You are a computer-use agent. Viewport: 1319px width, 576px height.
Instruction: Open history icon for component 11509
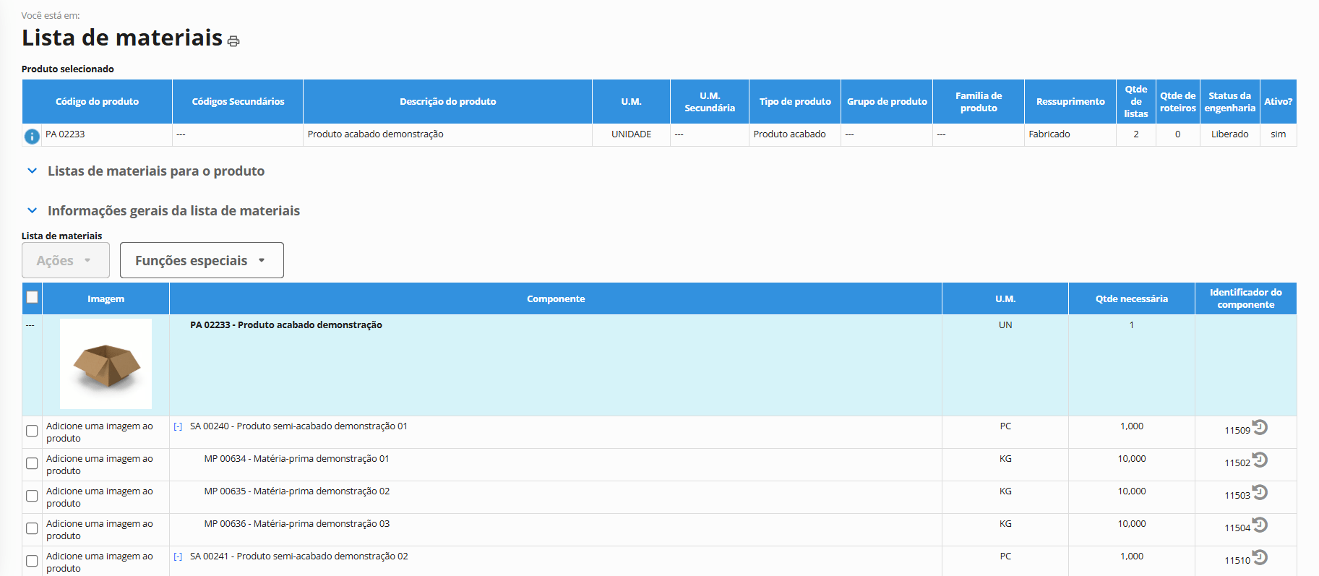(1260, 427)
